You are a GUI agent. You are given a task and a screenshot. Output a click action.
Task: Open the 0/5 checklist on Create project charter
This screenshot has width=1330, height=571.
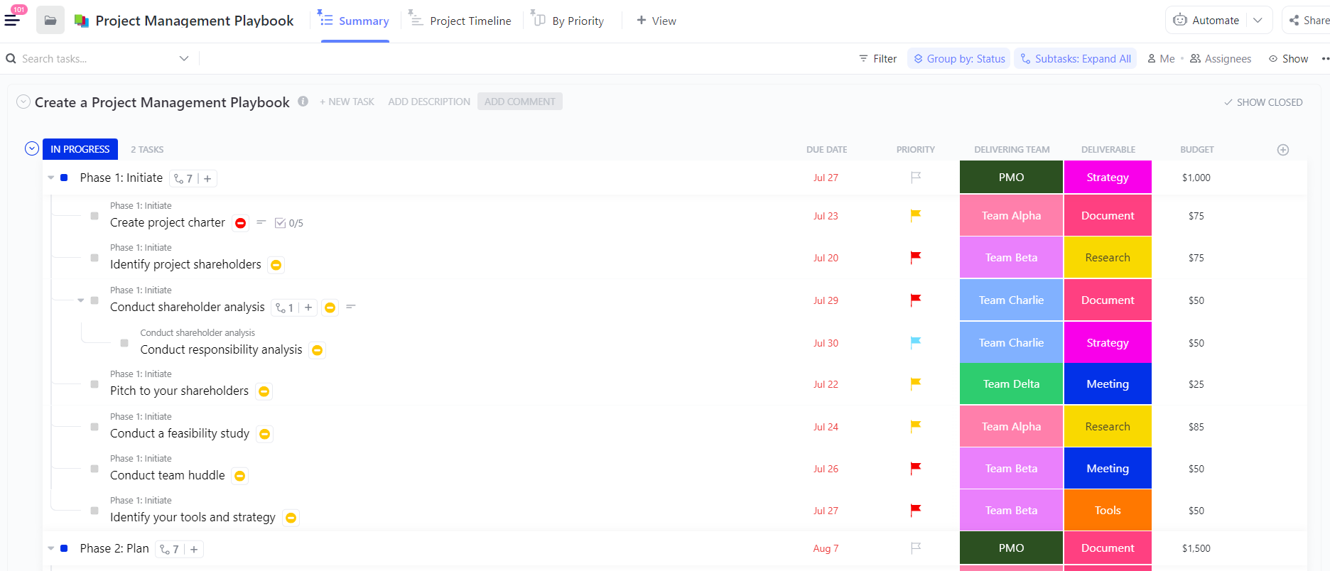click(289, 223)
